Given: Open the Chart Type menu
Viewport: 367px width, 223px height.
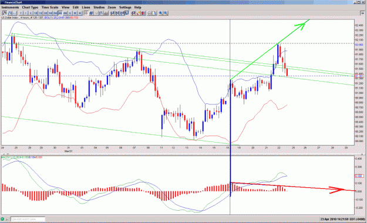Looking at the screenshot, I should pos(30,7).
